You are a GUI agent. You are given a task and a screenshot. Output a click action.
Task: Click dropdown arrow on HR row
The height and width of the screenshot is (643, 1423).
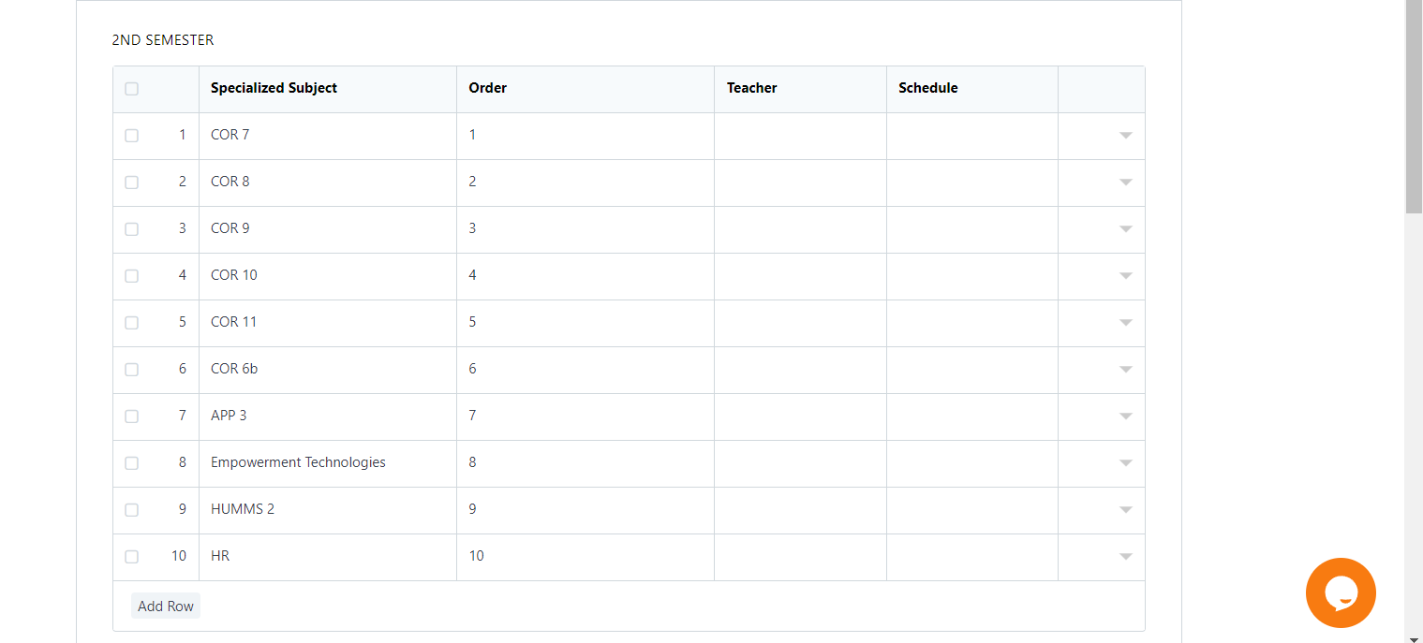click(x=1126, y=557)
